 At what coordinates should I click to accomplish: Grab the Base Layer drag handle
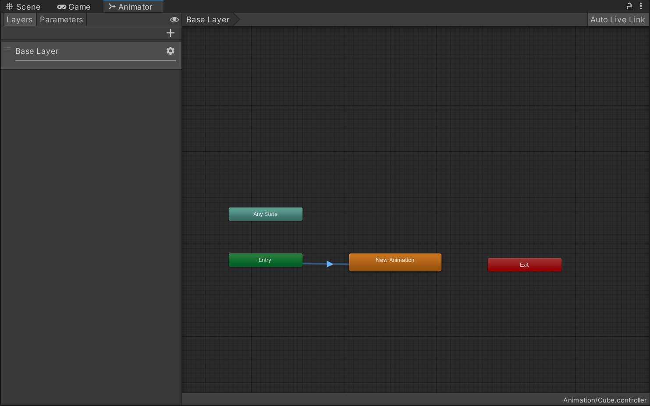click(7, 49)
